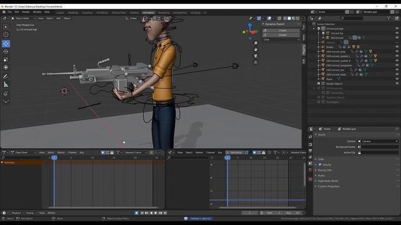The width and height of the screenshot is (401, 225).
Task: Click the play animation button in the timeline
Action: (x=155, y=212)
